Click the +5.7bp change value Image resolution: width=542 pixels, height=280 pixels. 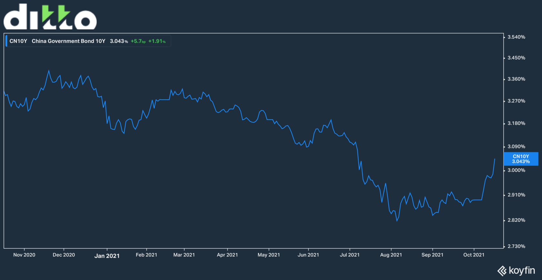click(x=138, y=41)
